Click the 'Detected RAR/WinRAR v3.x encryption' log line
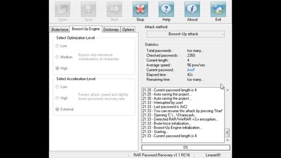281x158 pixels. (180, 119)
